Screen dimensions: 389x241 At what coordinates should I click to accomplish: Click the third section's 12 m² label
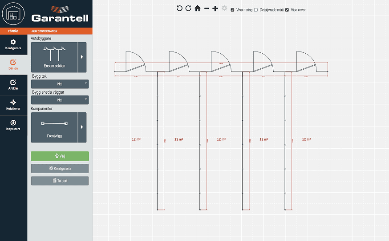coord(221,139)
